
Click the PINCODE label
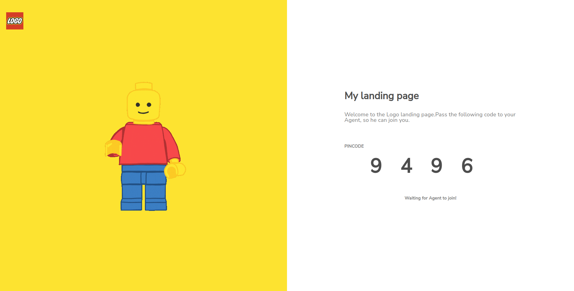pos(354,146)
